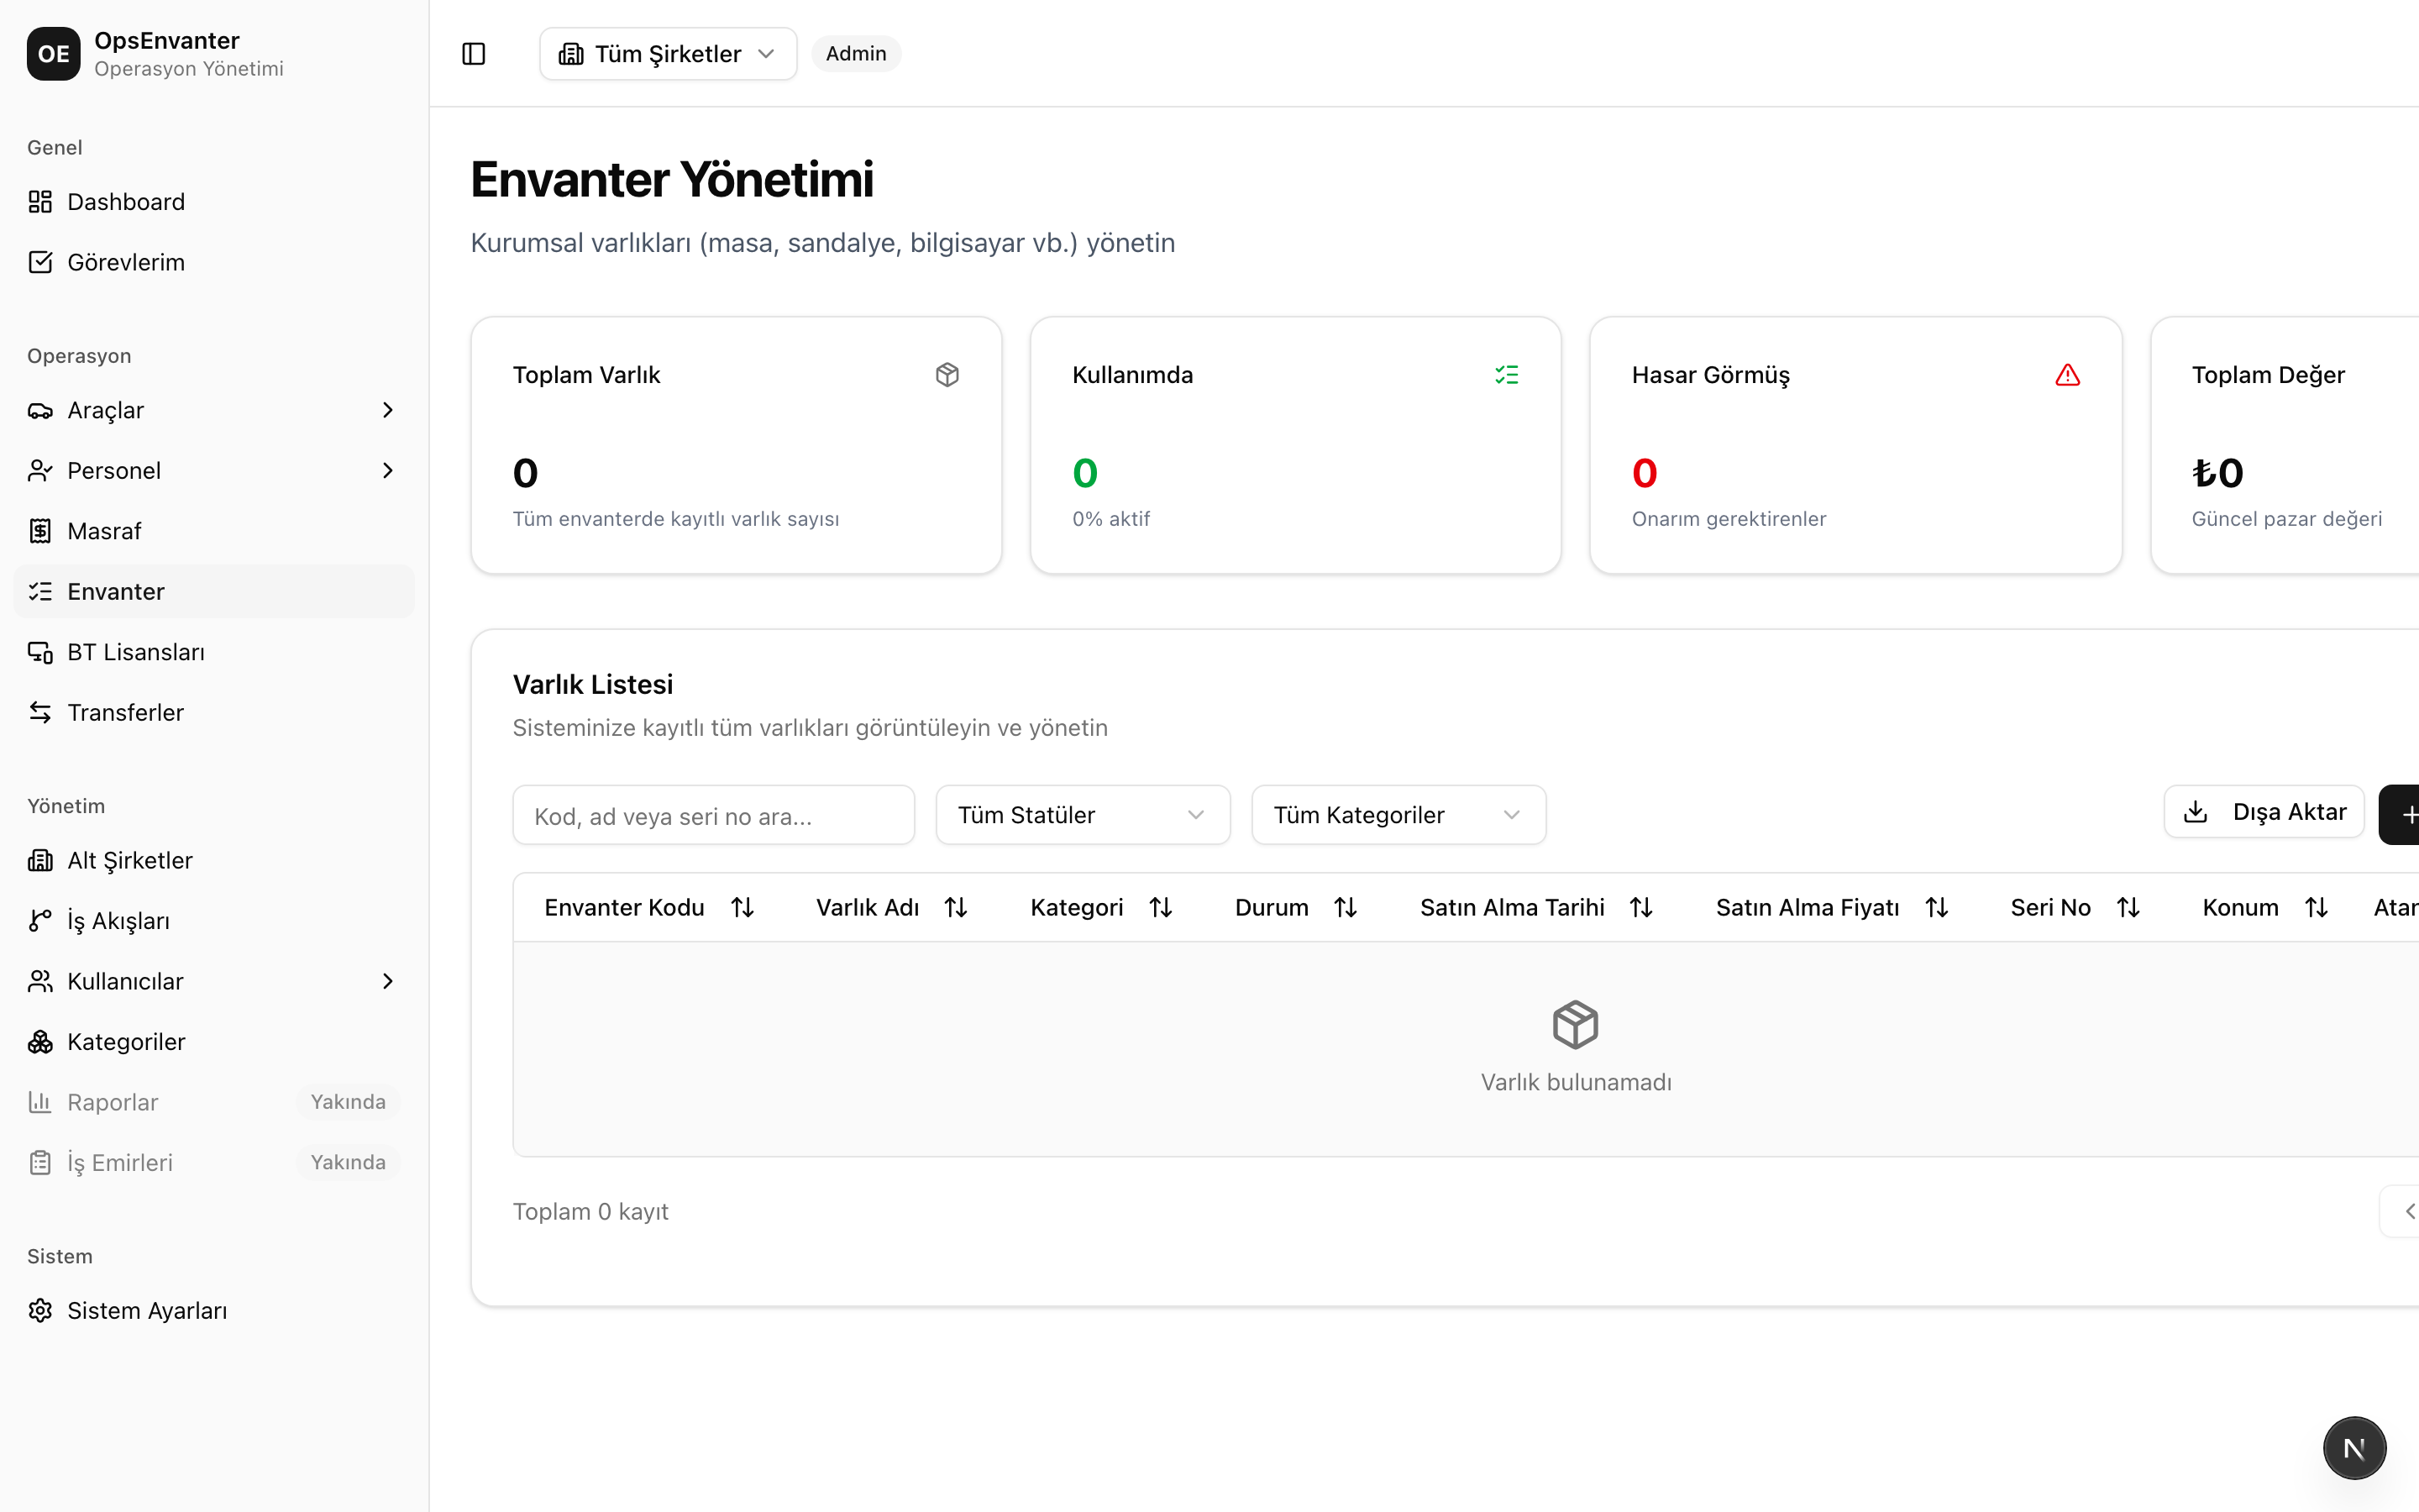Click the Dışa Aktar export button
The height and width of the screenshot is (1512, 2419).
click(x=2263, y=812)
